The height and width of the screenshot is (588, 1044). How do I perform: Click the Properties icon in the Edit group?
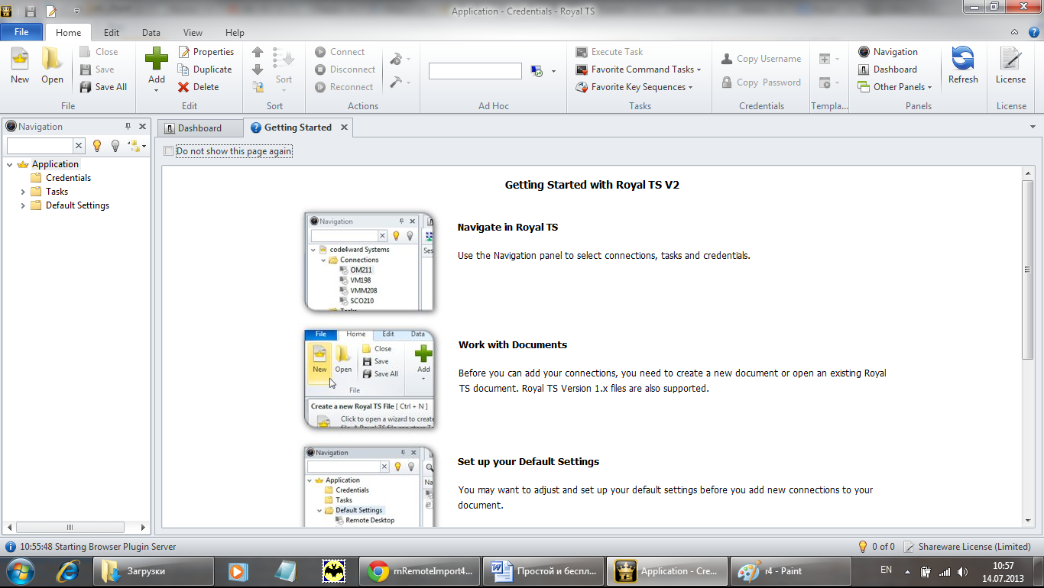coord(184,52)
